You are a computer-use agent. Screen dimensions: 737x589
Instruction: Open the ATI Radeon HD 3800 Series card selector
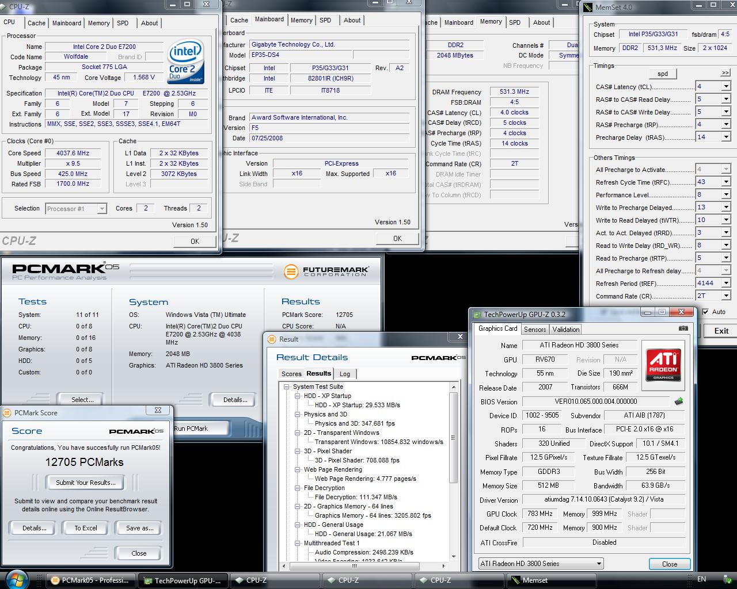541,564
